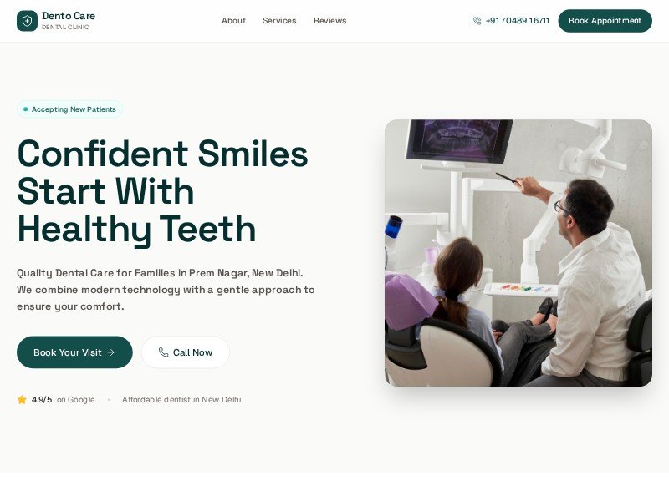
Task: Click the green dot in Accepting New Patients badge
Action: (26, 109)
